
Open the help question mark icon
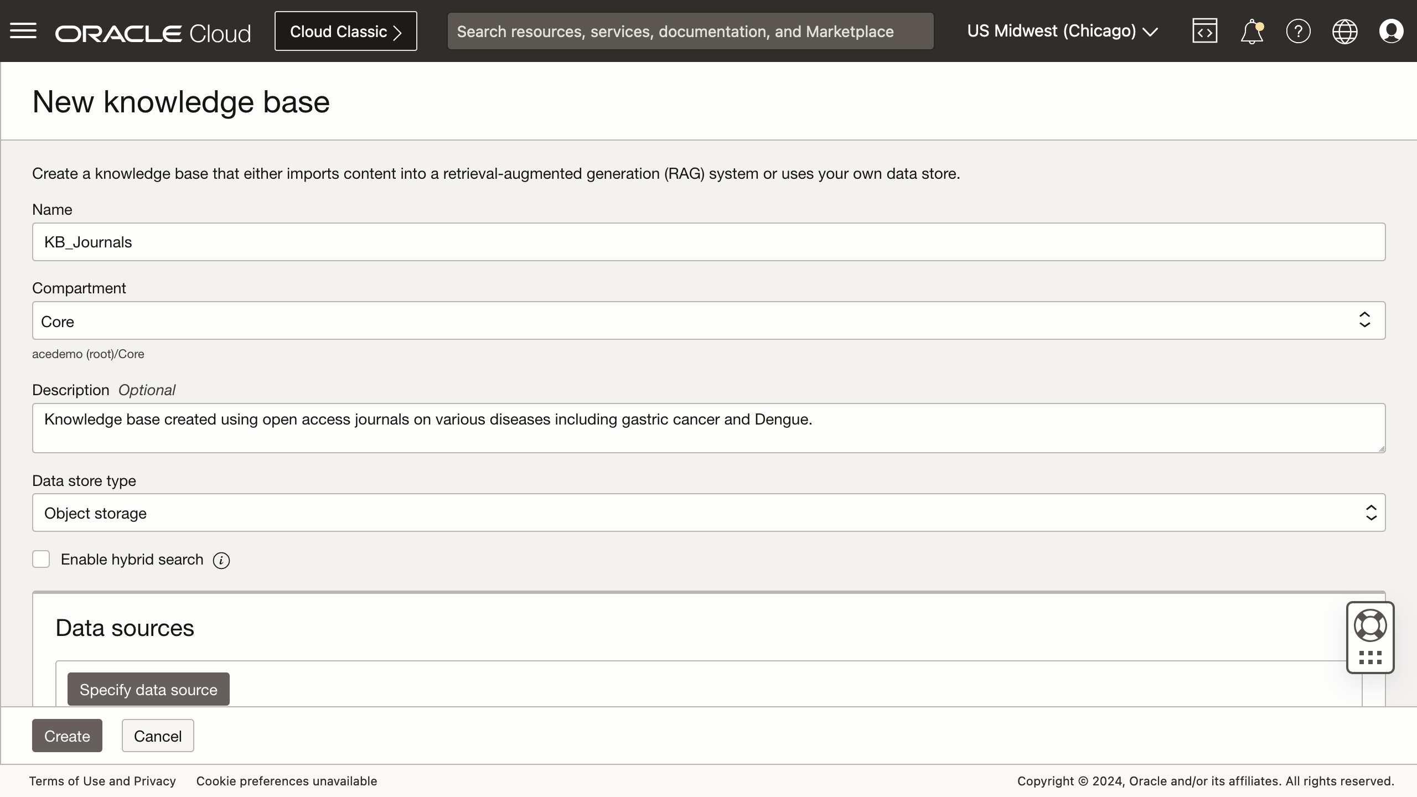[1298, 31]
